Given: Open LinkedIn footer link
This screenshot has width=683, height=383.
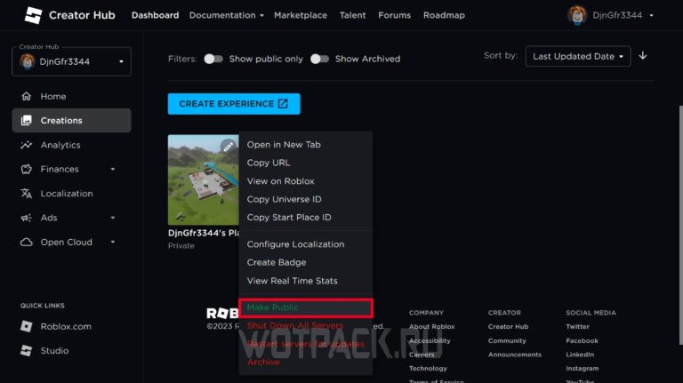Looking at the screenshot, I should [580, 355].
